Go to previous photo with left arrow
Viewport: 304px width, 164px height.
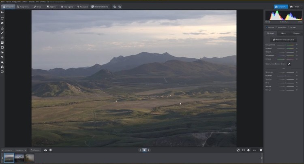point(140,150)
